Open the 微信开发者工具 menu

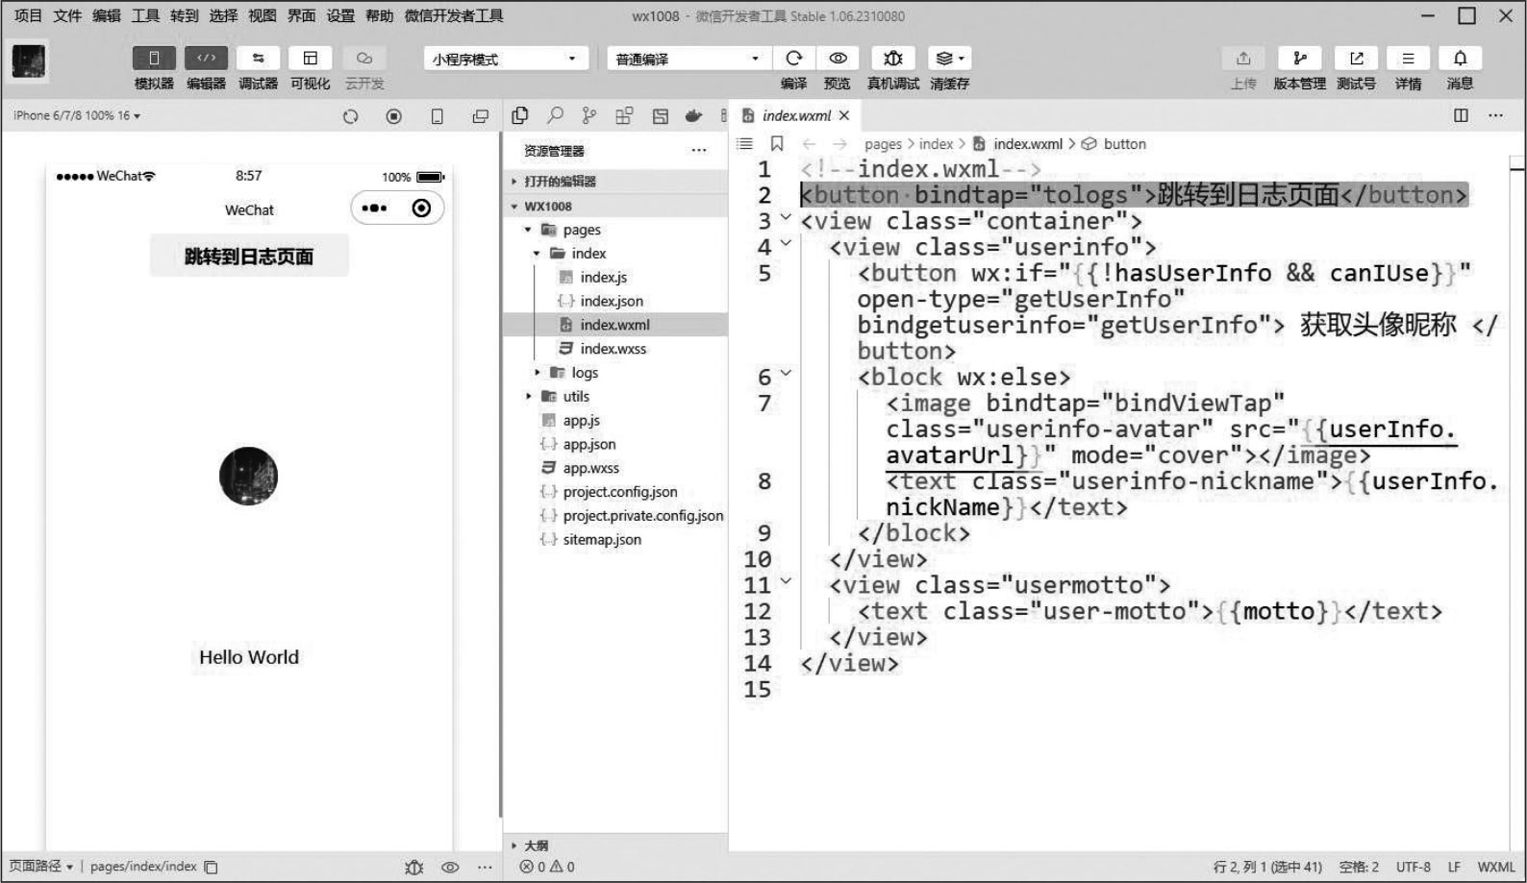pos(454,15)
